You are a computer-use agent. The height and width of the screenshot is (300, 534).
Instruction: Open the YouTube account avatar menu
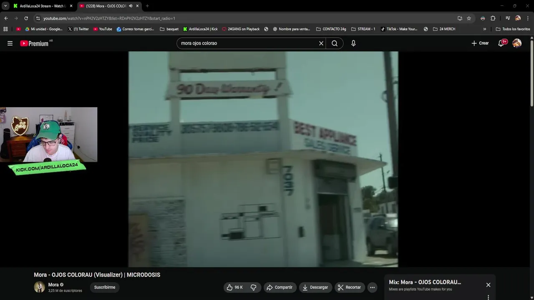pyautogui.click(x=517, y=43)
